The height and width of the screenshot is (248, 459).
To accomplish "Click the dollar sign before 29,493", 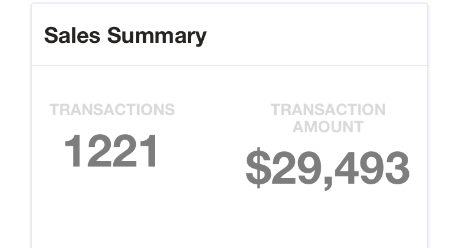I will 257,169.
